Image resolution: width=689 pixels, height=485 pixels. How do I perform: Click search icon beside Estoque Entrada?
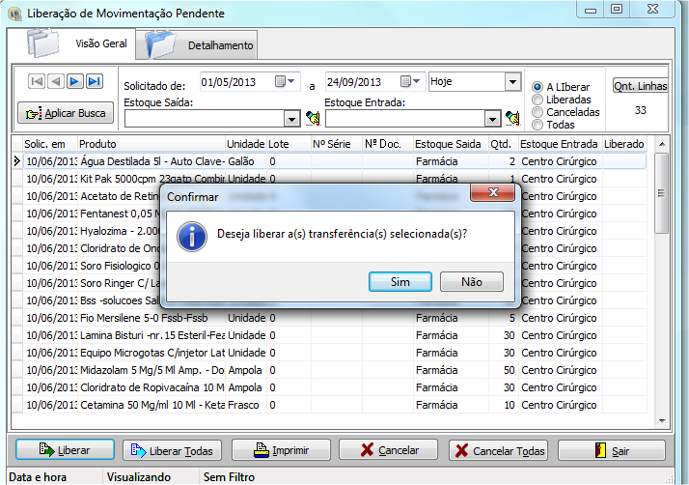click(512, 118)
